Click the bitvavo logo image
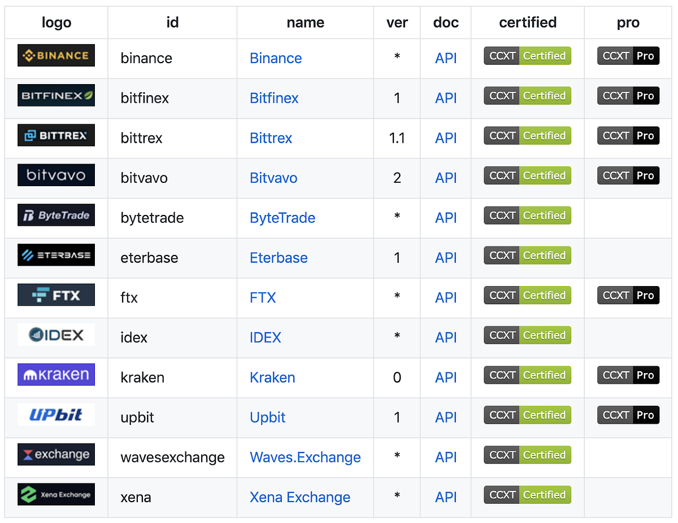678x523 pixels. tap(56, 175)
